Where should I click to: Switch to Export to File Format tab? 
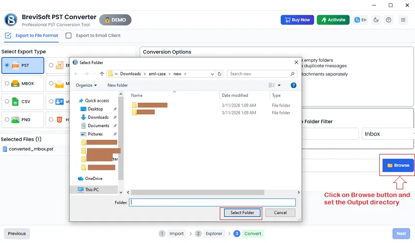click(x=32, y=36)
